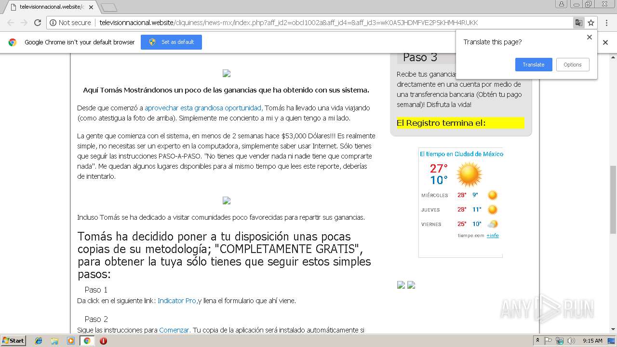The height and width of the screenshot is (347, 617).
Task: Open the Indicator Pro link
Action: pyautogui.click(x=177, y=301)
